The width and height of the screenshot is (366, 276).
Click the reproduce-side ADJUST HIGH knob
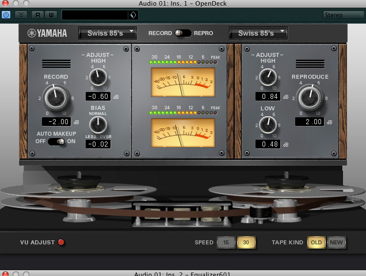[268, 77]
